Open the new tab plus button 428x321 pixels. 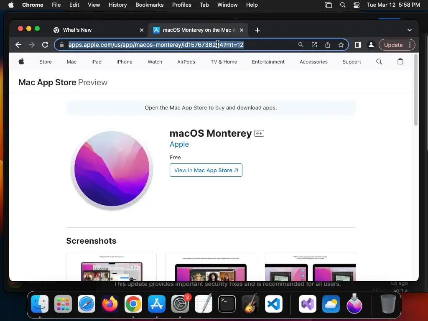click(x=257, y=30)
